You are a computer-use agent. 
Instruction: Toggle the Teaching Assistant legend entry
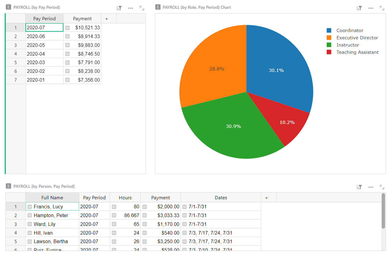tap(357, 52)
